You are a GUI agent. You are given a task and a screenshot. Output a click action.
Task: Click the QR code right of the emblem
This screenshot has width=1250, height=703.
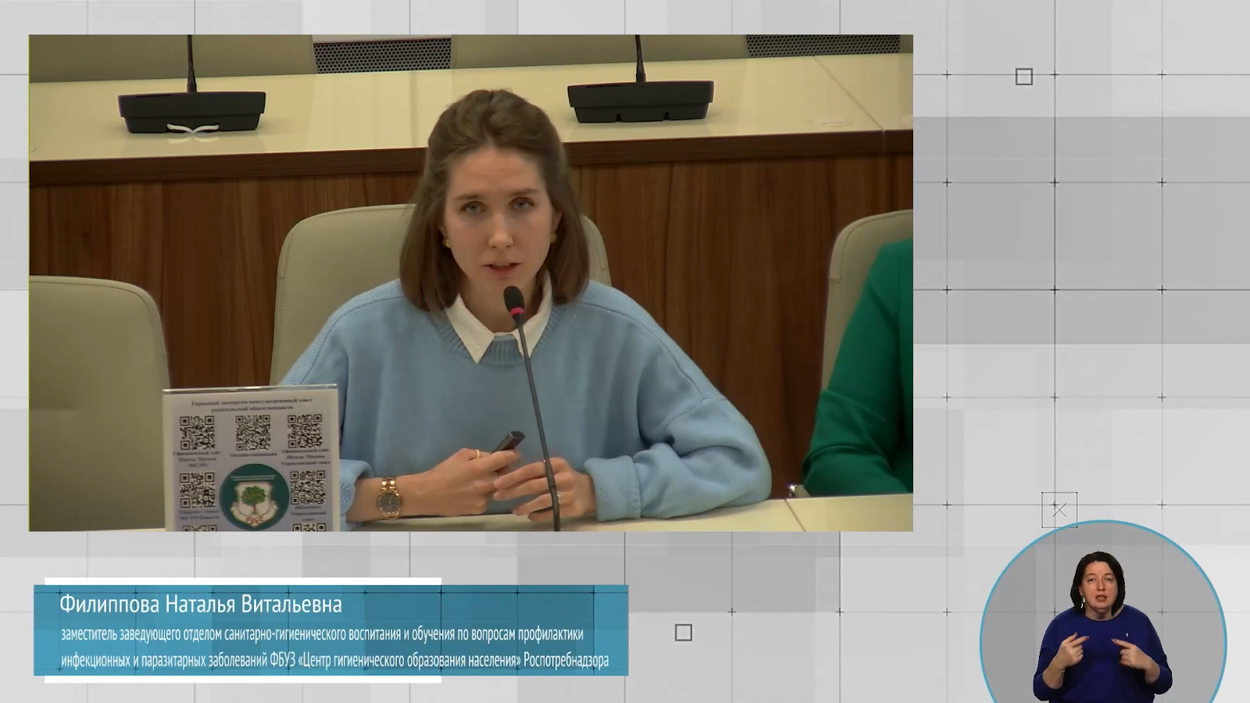pyautogui.click(x=307, y=487)
